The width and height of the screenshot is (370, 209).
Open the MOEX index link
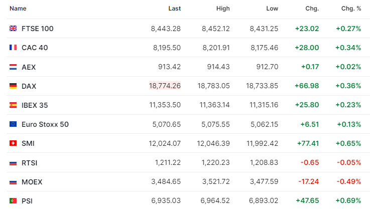[32, 182]
